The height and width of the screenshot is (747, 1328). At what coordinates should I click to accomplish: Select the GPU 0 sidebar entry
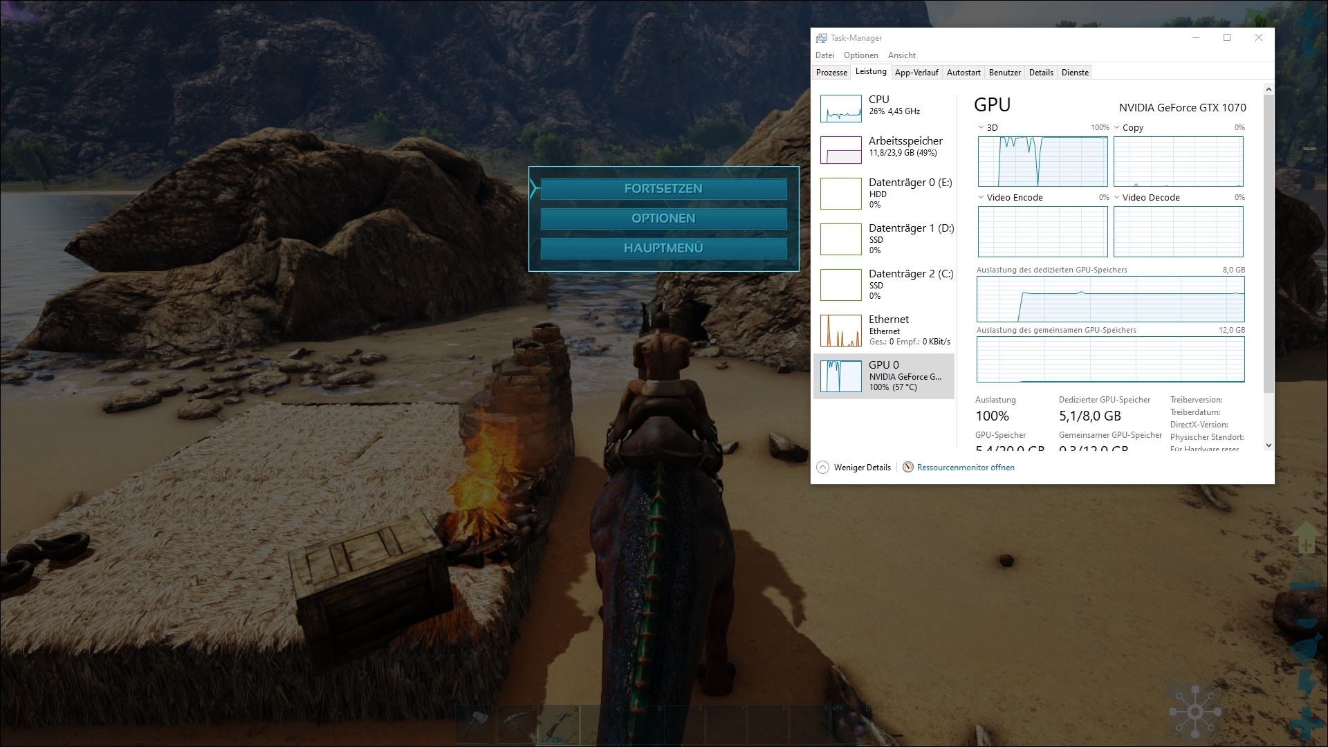click(x=884, y=376)
